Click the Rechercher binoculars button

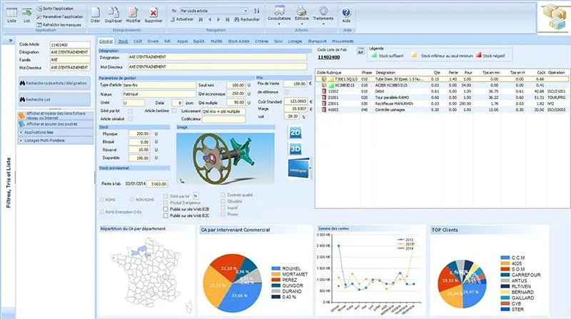(x=247, y=20)
